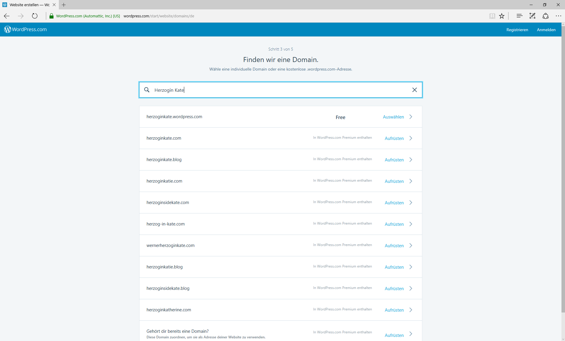
Task: Click Aufrüsten for herzoginkatie.blog
Action: click(x=394, y=267)
